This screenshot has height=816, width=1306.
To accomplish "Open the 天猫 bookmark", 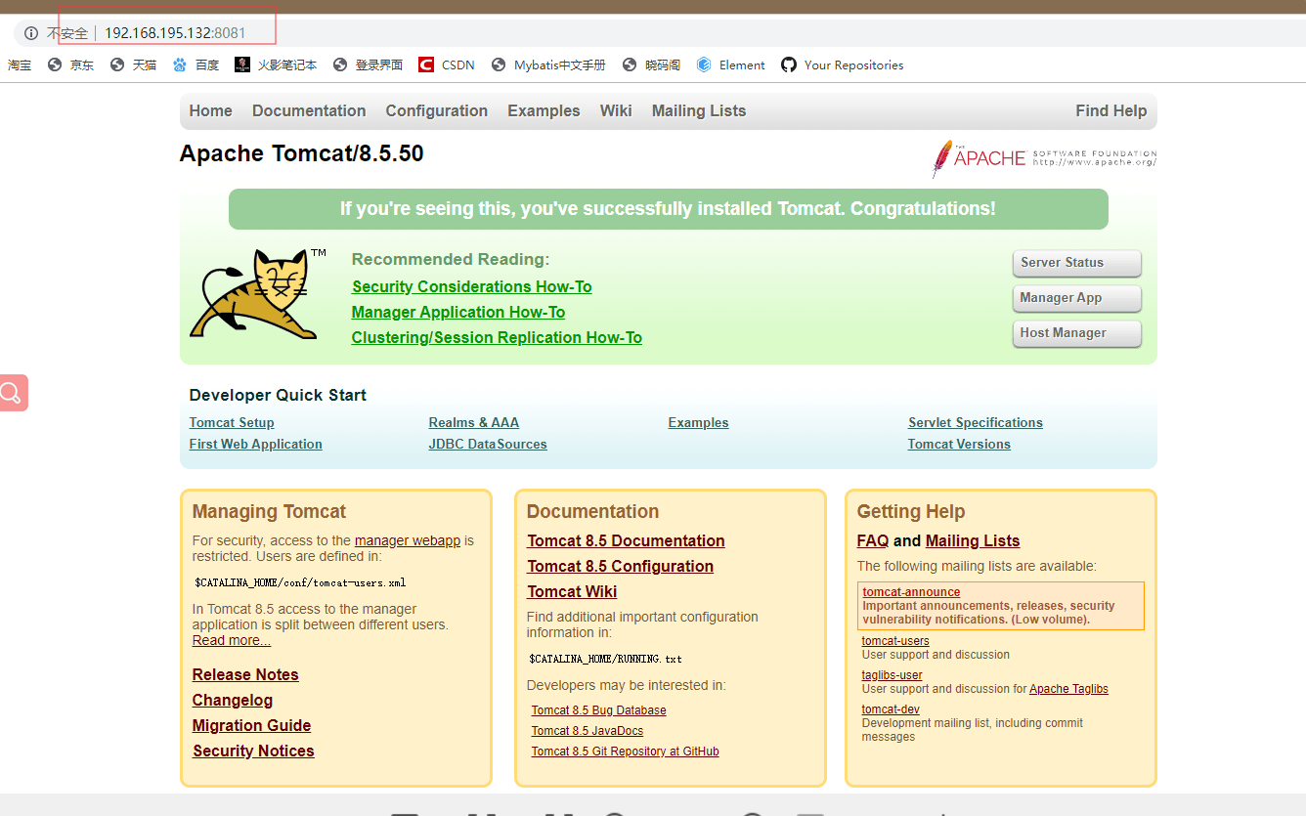I will 134,65.
